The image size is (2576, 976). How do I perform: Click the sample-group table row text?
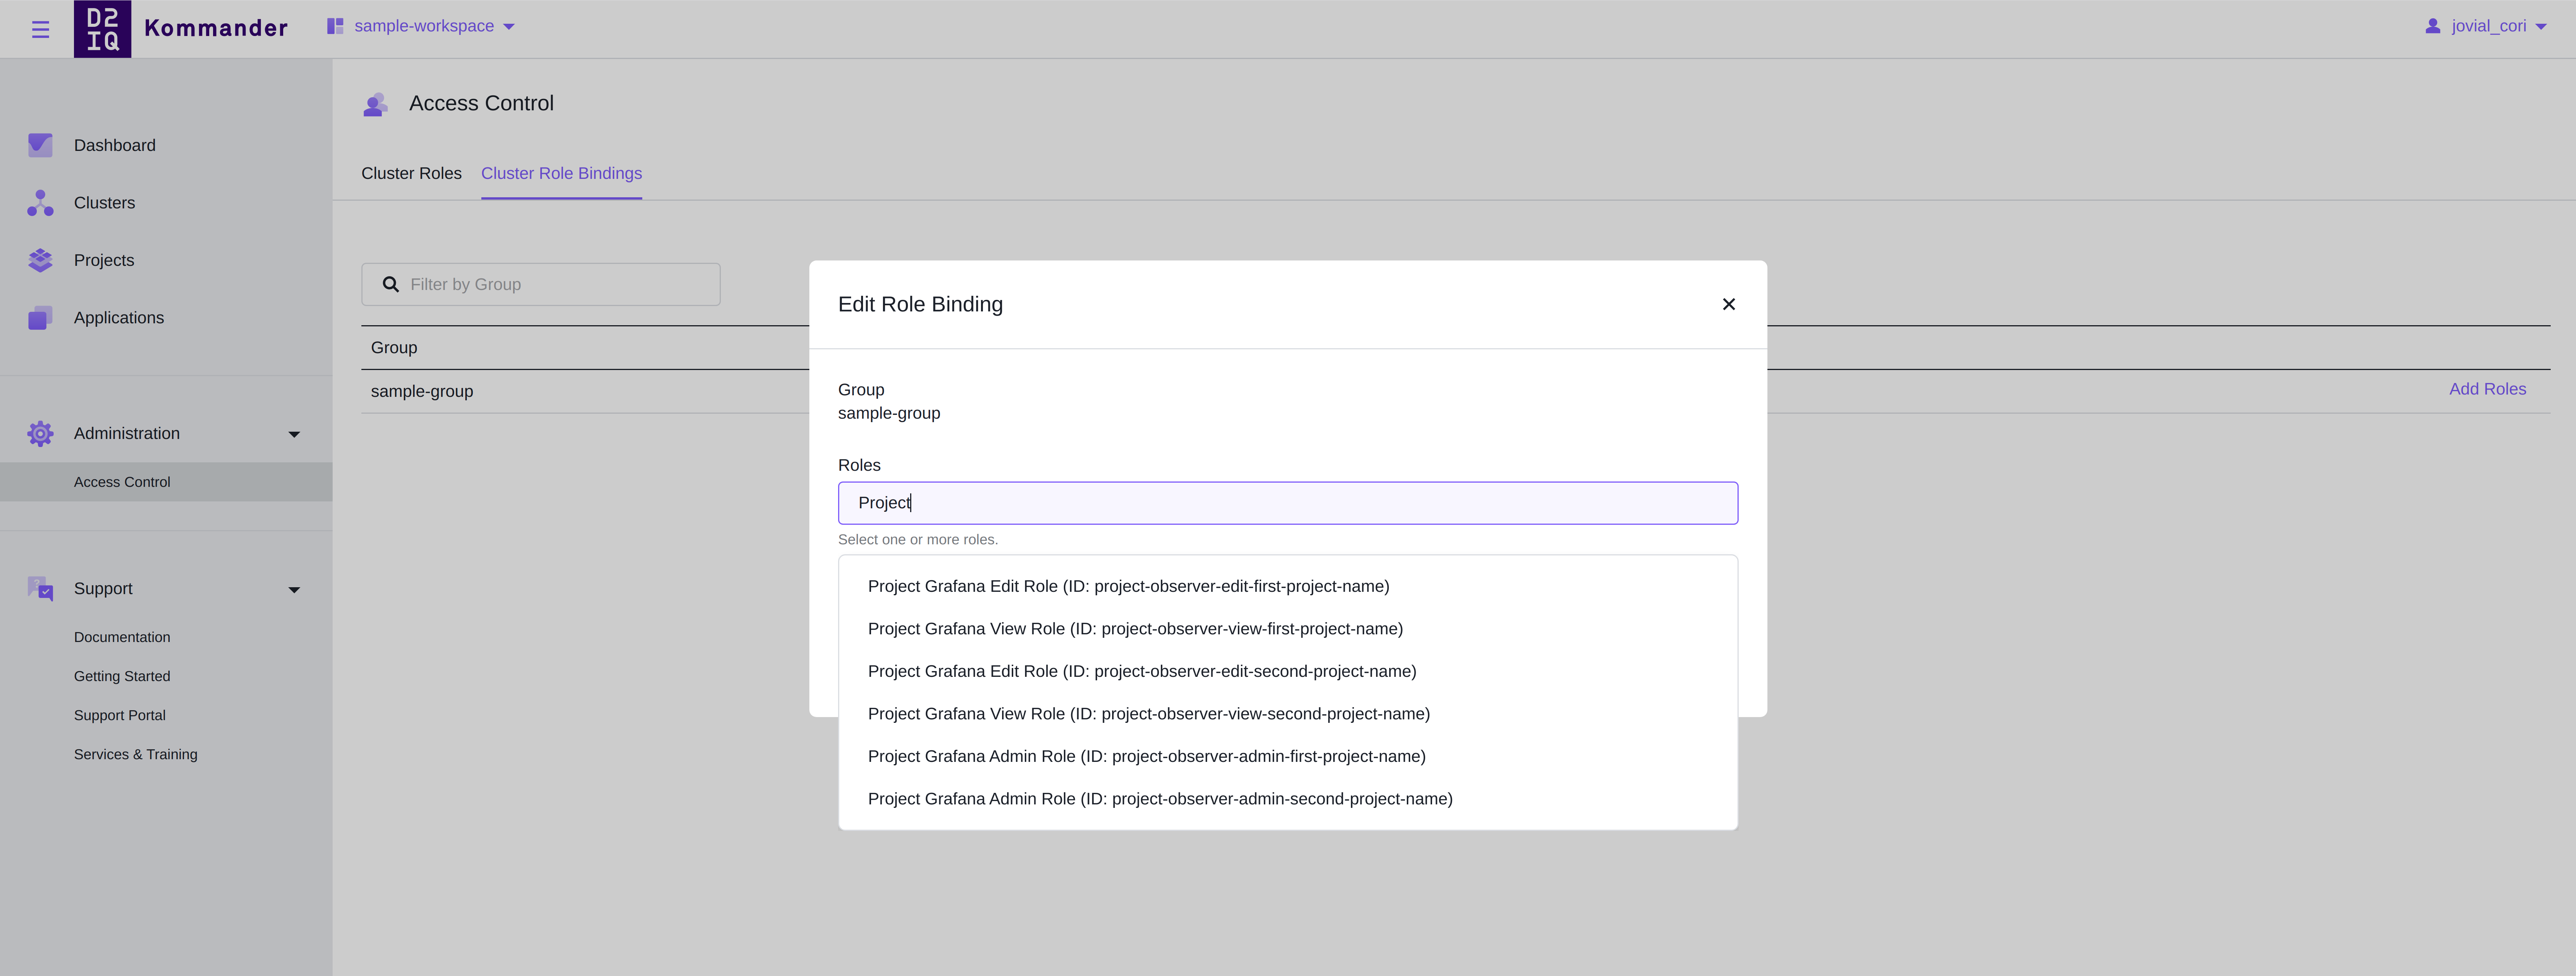point(422,391)
